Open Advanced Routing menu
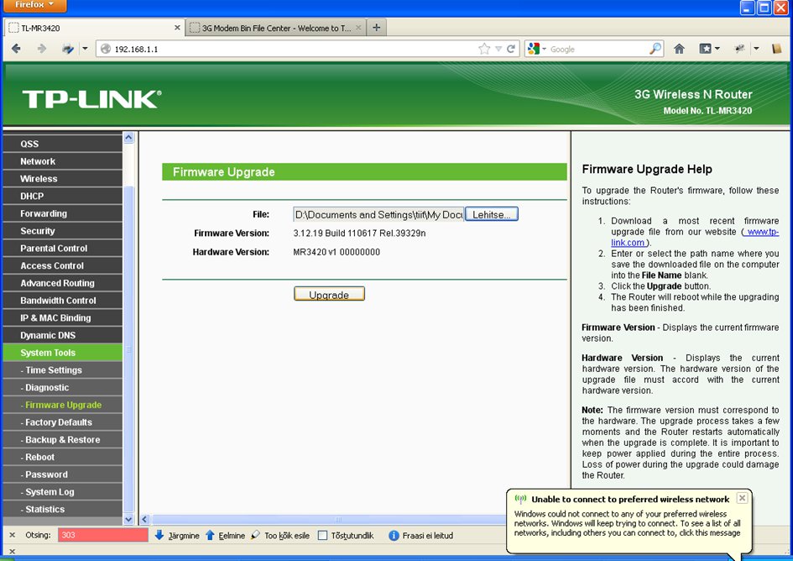Image resolution: width=793 pixels, height=561 pixels. [x=63, y=283]
